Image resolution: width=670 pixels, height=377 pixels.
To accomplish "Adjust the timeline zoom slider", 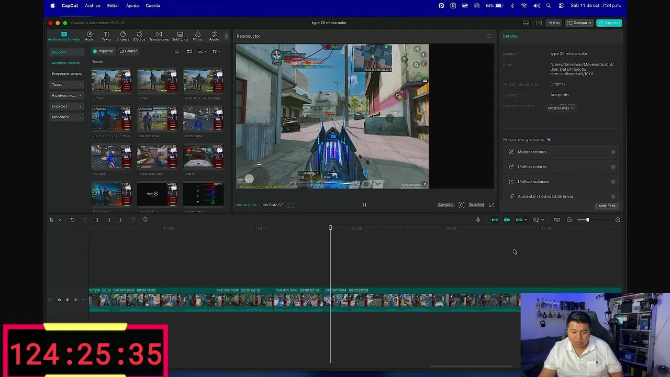I will (x=587, y=220).
